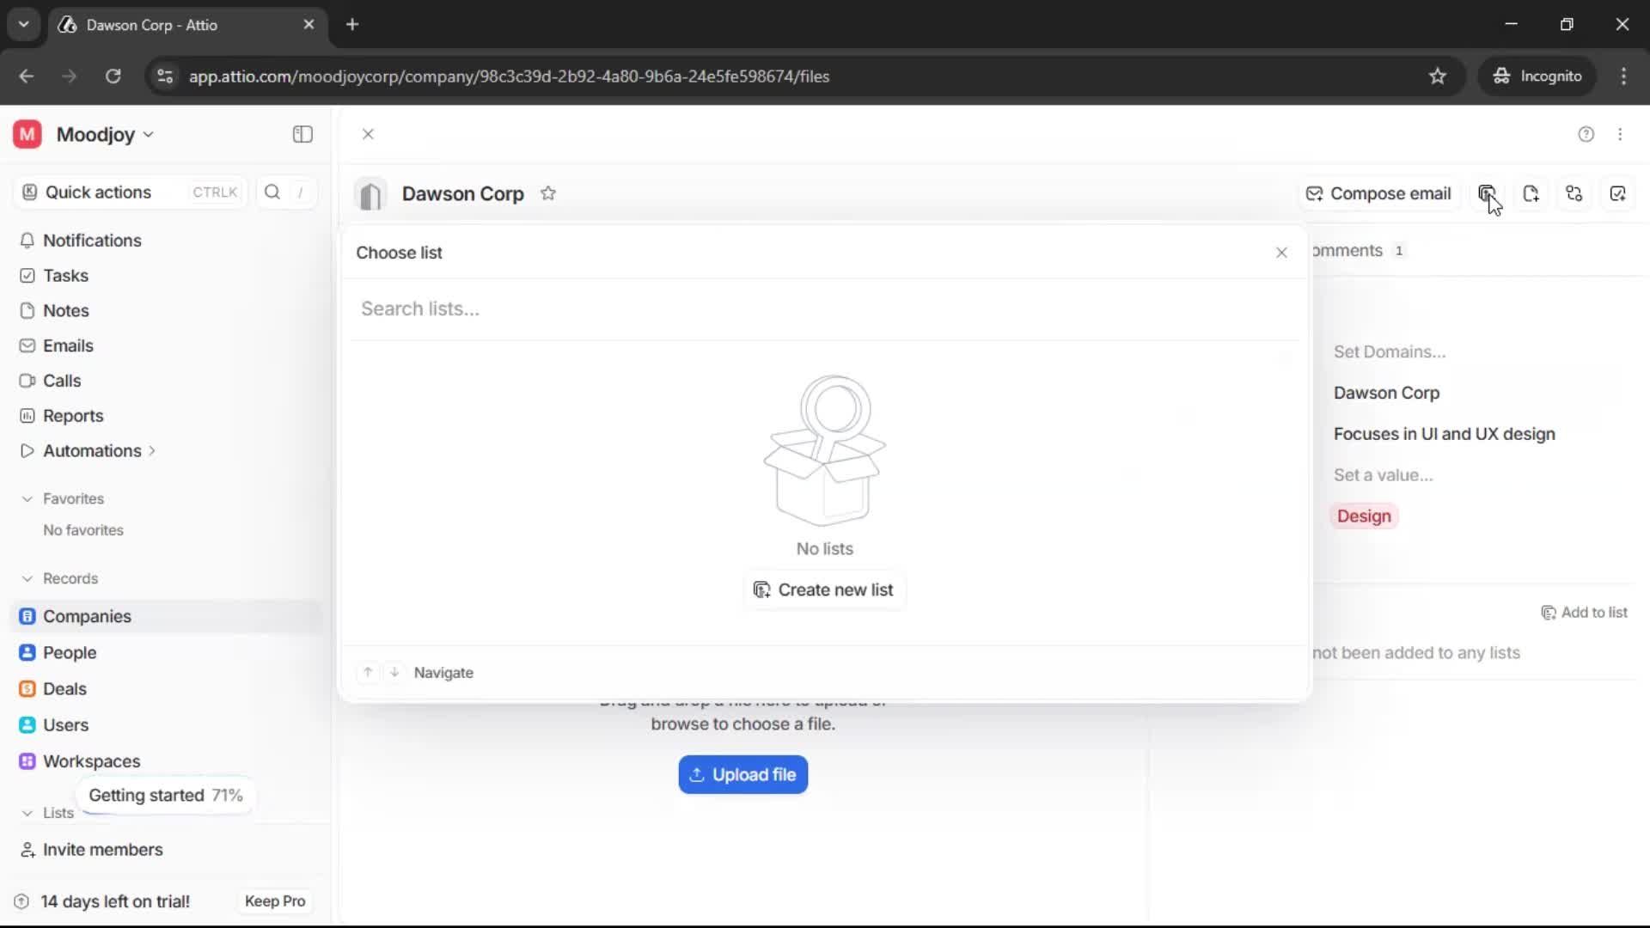The width and height of the screenshot is (1650, 928).
Task: Open the Calls section
Action: [x=62, y=381]
